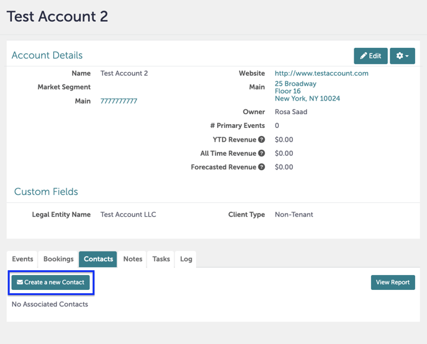This screenshot has height=344, width=427.
Task: Open the Tasks tab
Action: [161, 259]
